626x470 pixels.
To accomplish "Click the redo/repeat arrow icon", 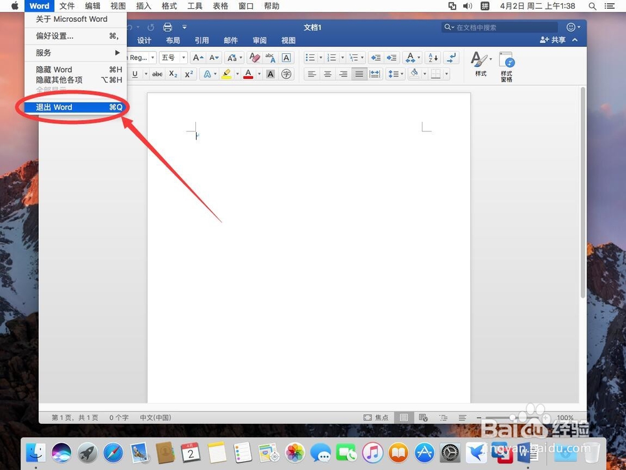I will pyautogui.click(x=150, y=28).
